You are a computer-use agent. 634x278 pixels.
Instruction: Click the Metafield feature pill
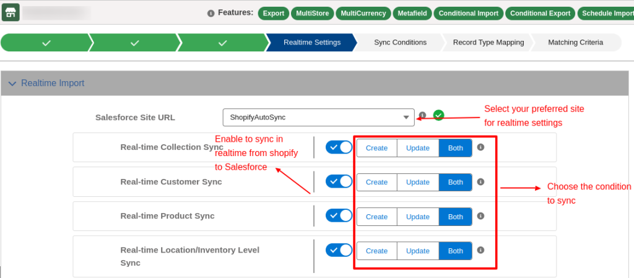(412, 14)
